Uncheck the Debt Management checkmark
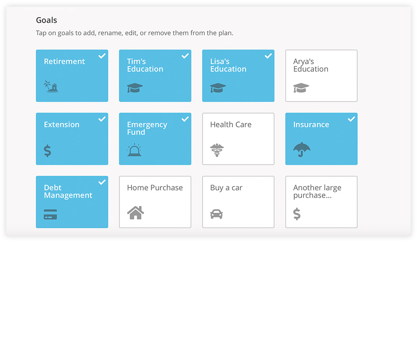Image resolution: width=417 pixels, height=354 pixels. 102,182
